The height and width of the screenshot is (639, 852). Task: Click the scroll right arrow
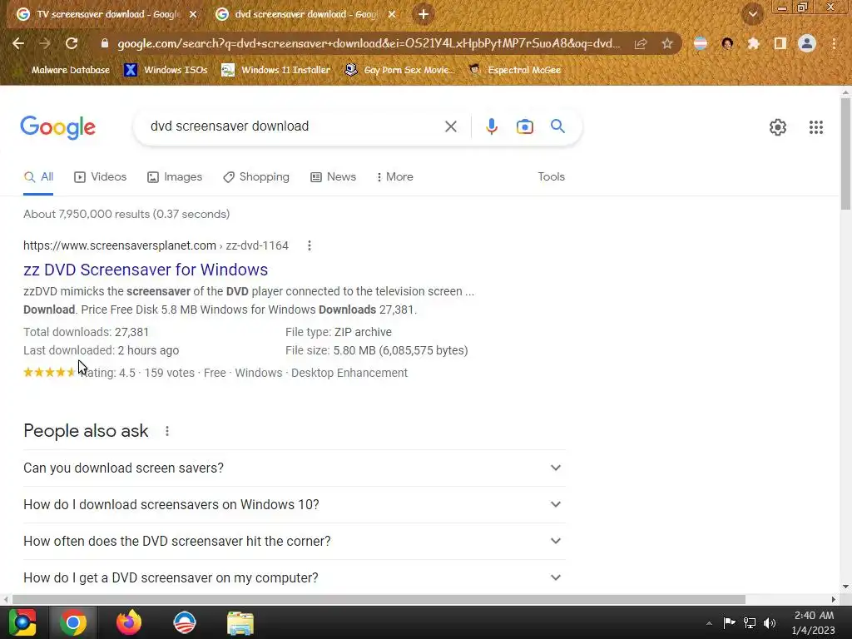tap(834, 599)
